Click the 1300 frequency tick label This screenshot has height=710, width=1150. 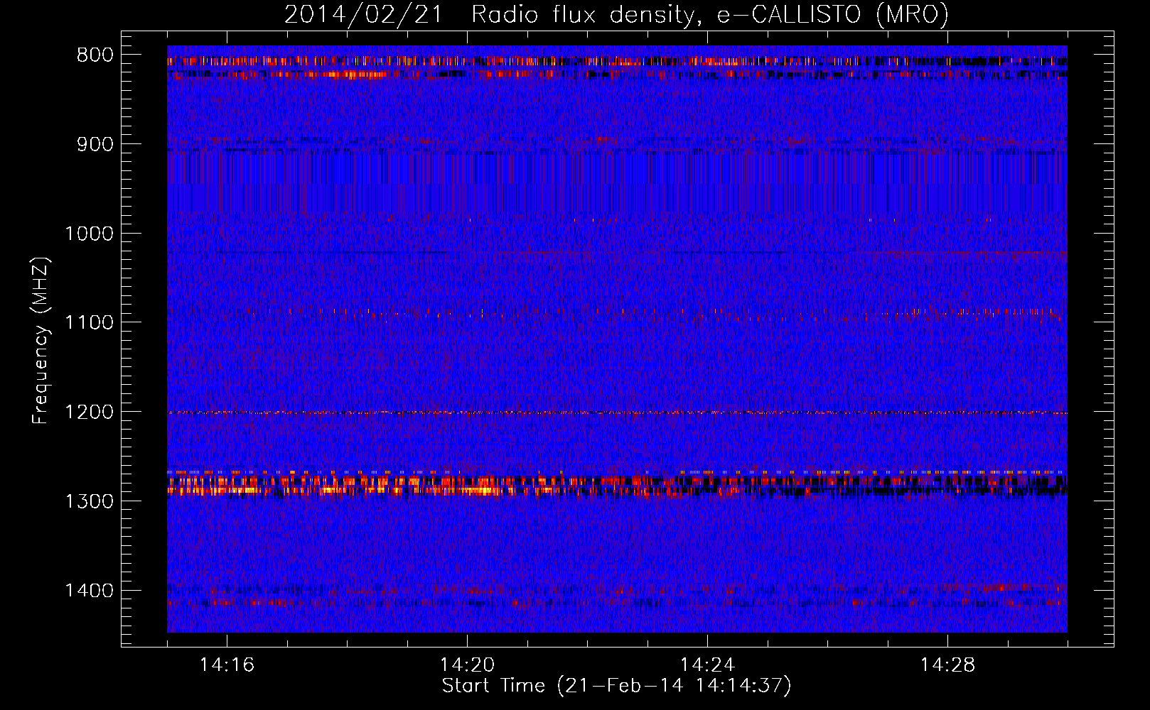89,501
